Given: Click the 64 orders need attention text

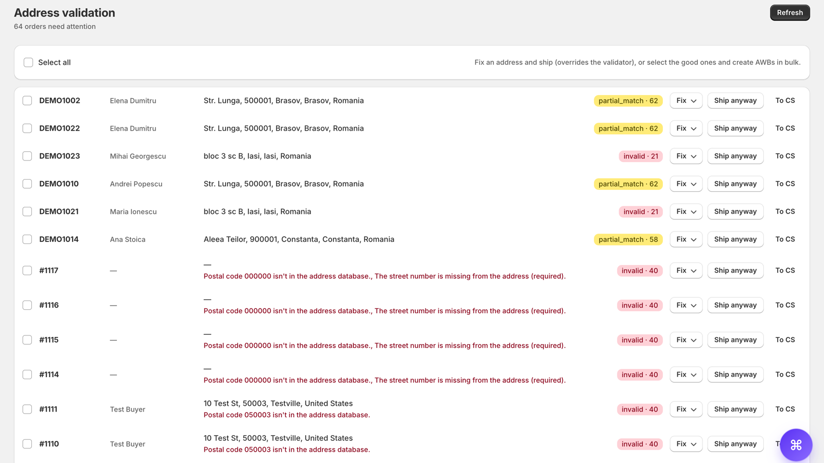Looking at the screenshot, I should click(55, 27).
